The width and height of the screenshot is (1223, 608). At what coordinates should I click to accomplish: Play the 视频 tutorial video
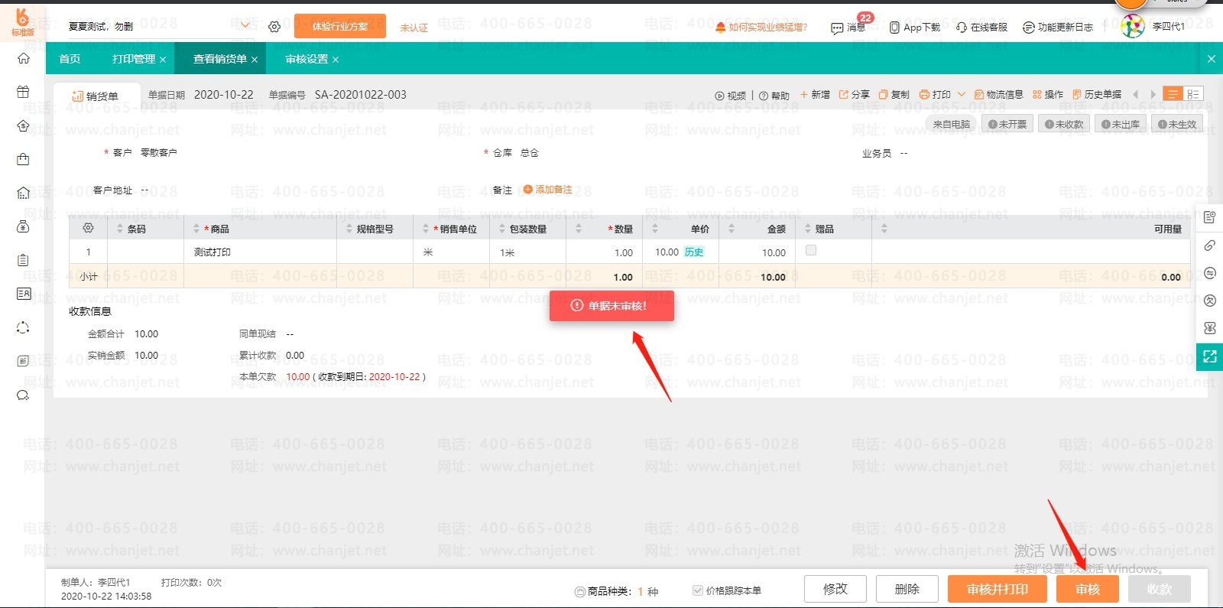731,96
